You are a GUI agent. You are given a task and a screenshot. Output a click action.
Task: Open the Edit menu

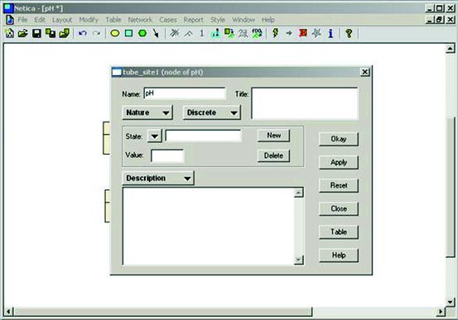click(40, 20)
